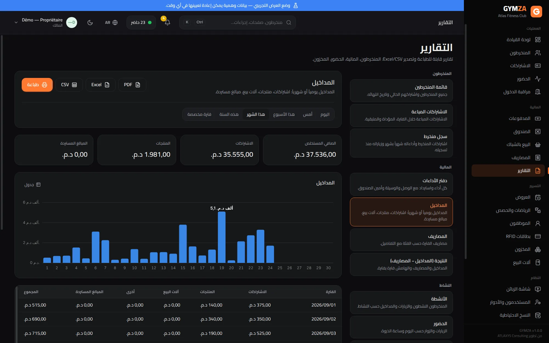
Task: Click the inventory icon (المخزون)
Action: pos(538,249)
